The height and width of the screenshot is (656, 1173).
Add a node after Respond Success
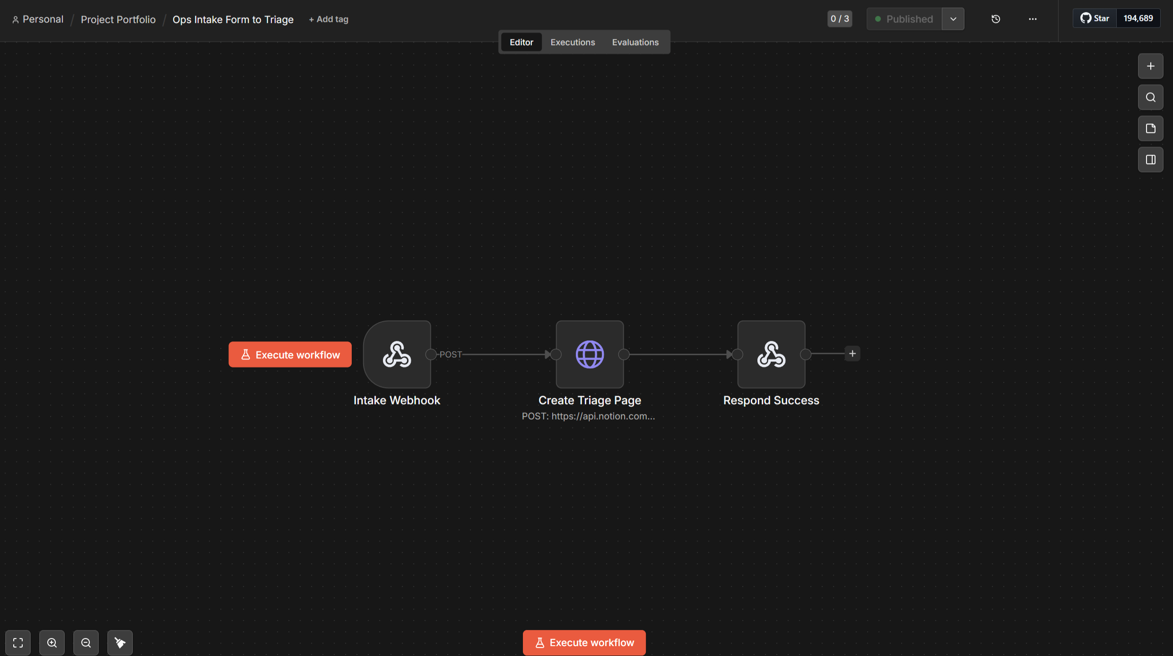[x=852, y=354]
